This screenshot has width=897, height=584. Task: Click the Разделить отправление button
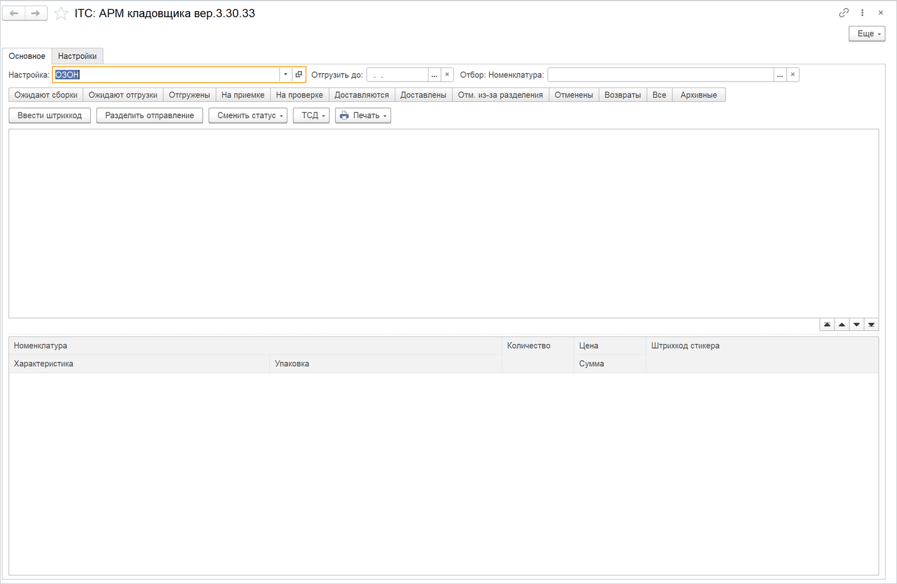pos(150,115)
